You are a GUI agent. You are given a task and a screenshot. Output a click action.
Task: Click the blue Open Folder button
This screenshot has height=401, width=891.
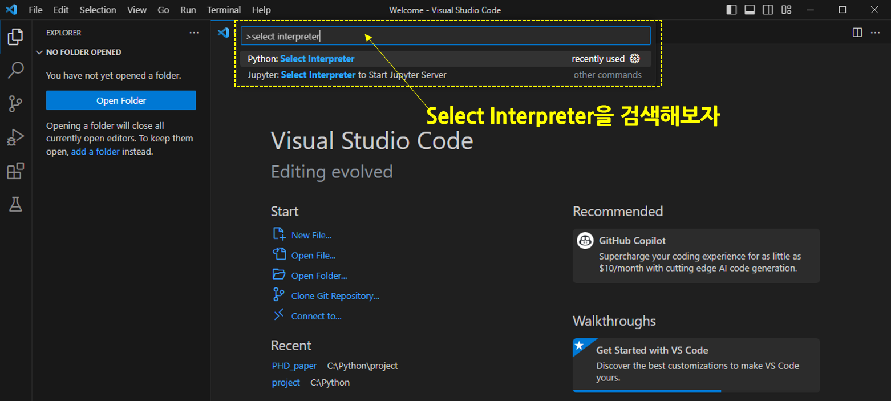coord(121,100)
